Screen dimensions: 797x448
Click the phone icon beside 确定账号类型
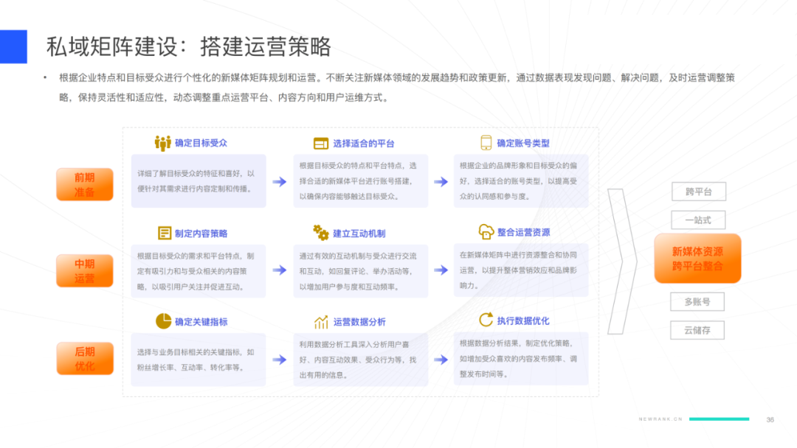tap(486, 142)
